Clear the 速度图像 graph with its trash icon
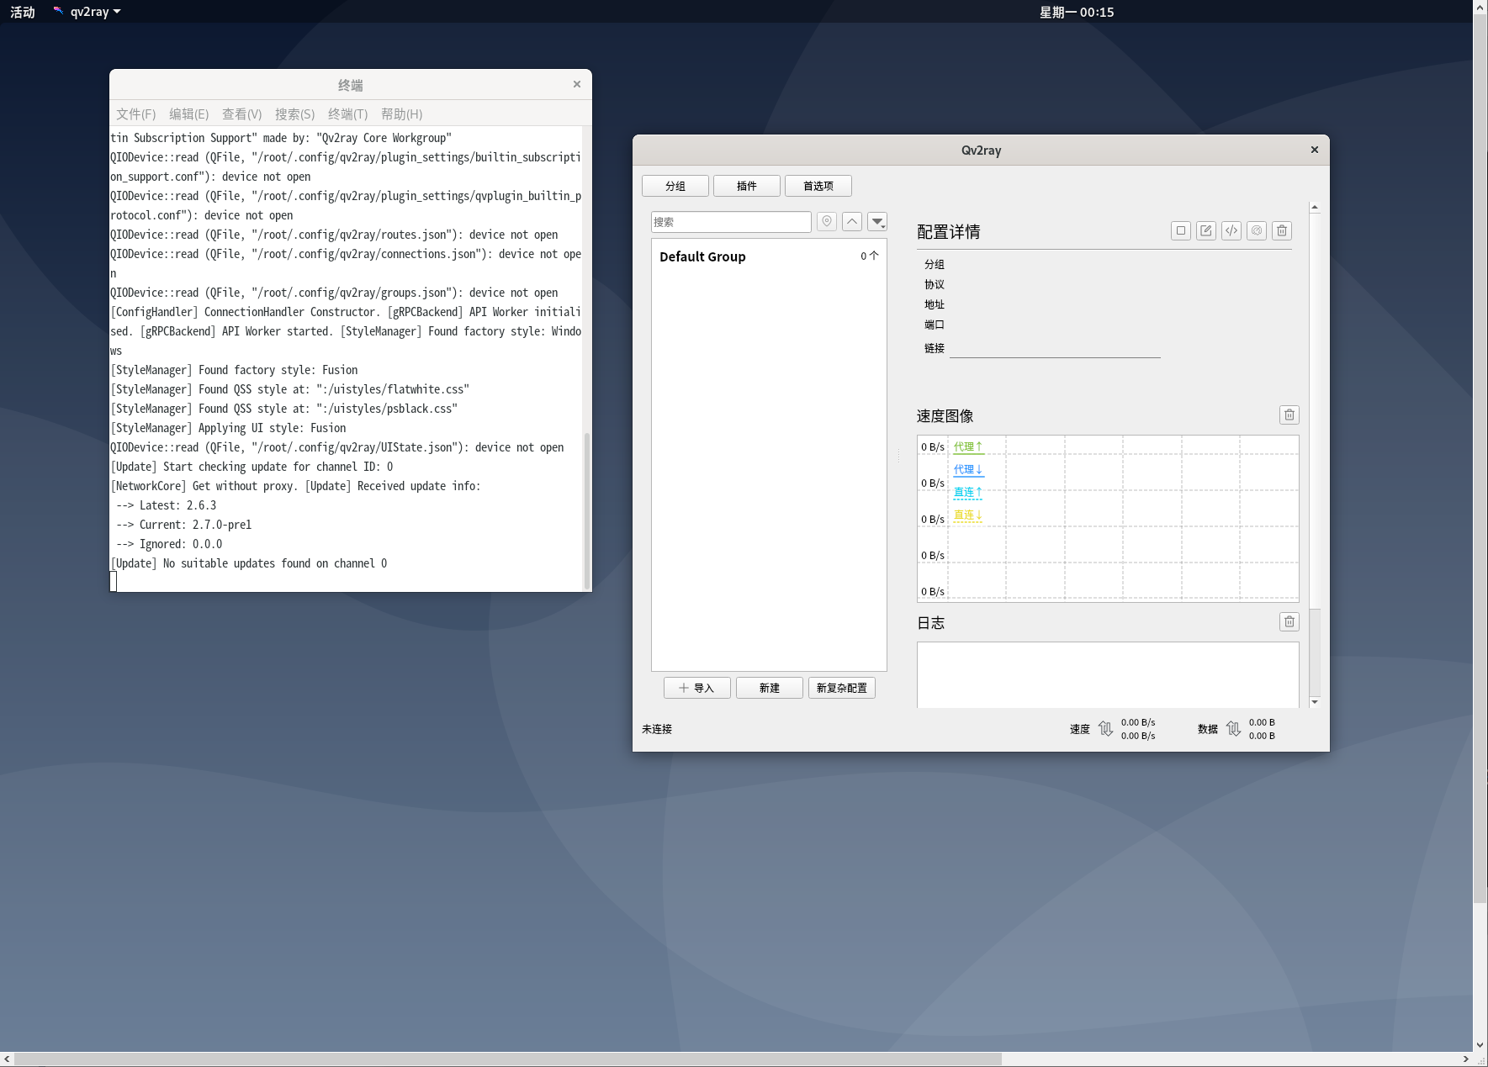The image size is (1488, 1067). point(1289,415)
